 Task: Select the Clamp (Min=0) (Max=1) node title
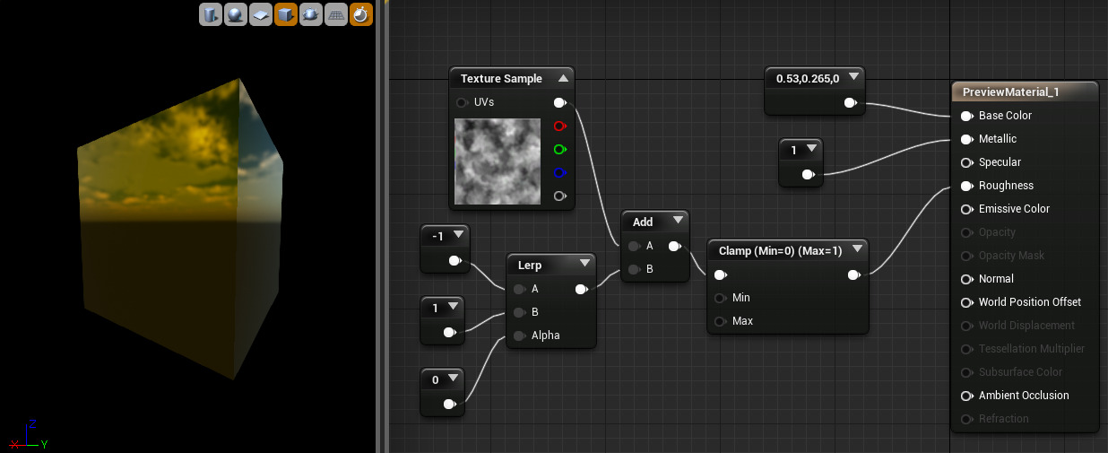[780, 250]
